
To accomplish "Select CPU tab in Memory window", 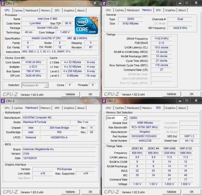I will tap(108, 10).
